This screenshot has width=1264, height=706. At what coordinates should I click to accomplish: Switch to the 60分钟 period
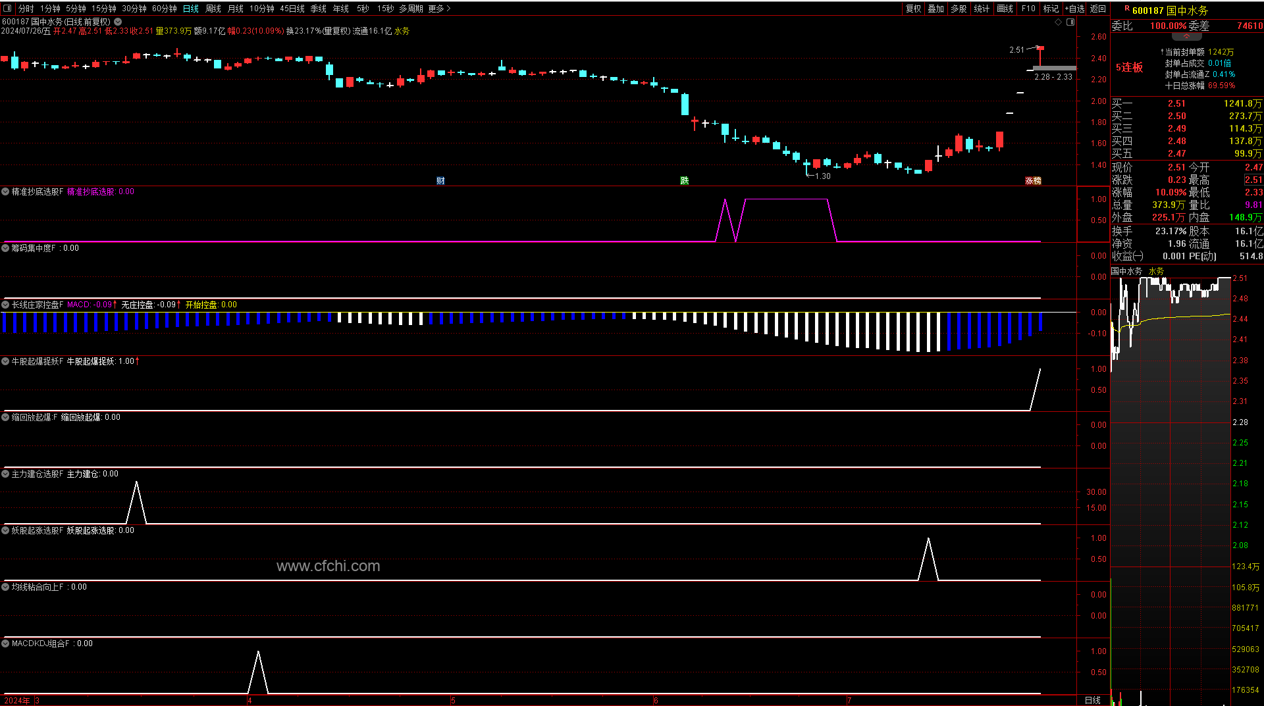165,9
